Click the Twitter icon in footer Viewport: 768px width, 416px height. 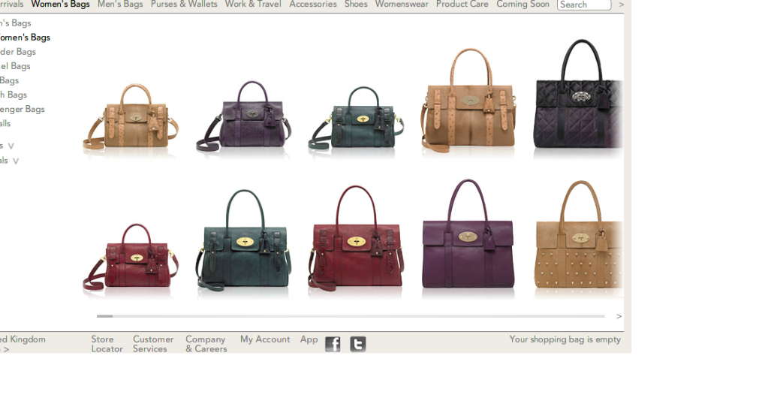click(x=358, y=344)
